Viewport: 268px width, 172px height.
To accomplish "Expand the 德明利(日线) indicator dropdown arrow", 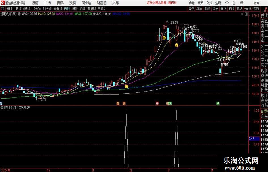I will (19, 14).
